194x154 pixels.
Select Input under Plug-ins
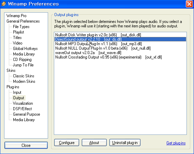pyautogui.click(x=17, y=92)
